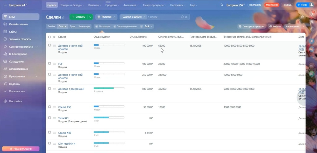
Task: Click the hamburger menu icon beside Битрикс24
Action: (5, 5)
